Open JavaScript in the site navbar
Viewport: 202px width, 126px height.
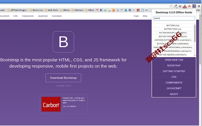tap(43, 16)
